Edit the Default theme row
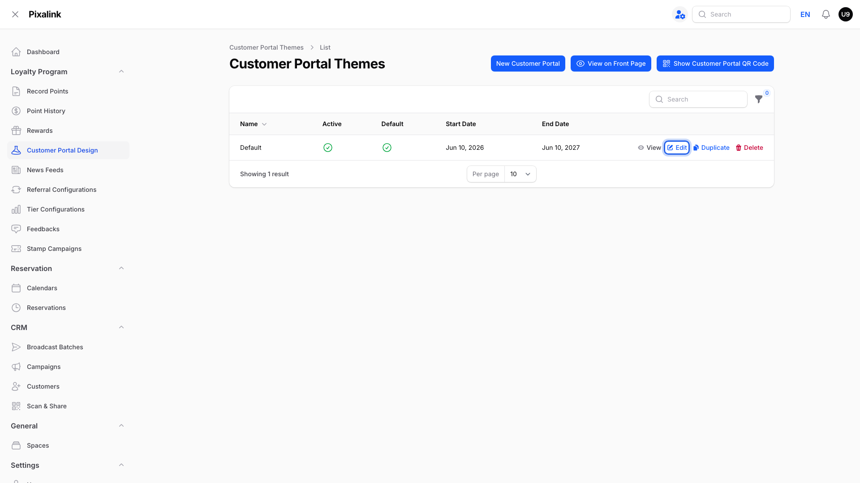The image size is (860, 483). [x=677, y=148]
